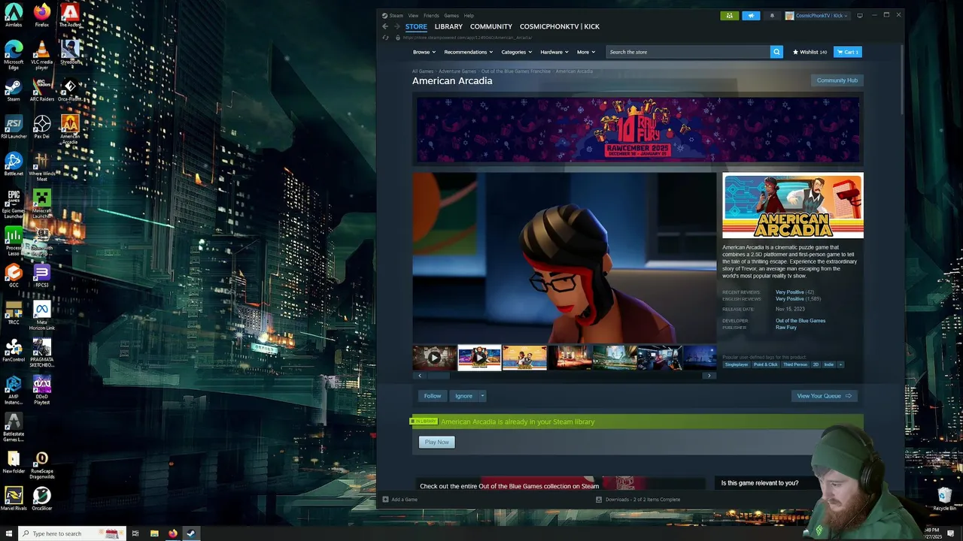Expand the Recommendations dropdown
Viewport: 963px width, 541px height.
click(x=468, y=52)
